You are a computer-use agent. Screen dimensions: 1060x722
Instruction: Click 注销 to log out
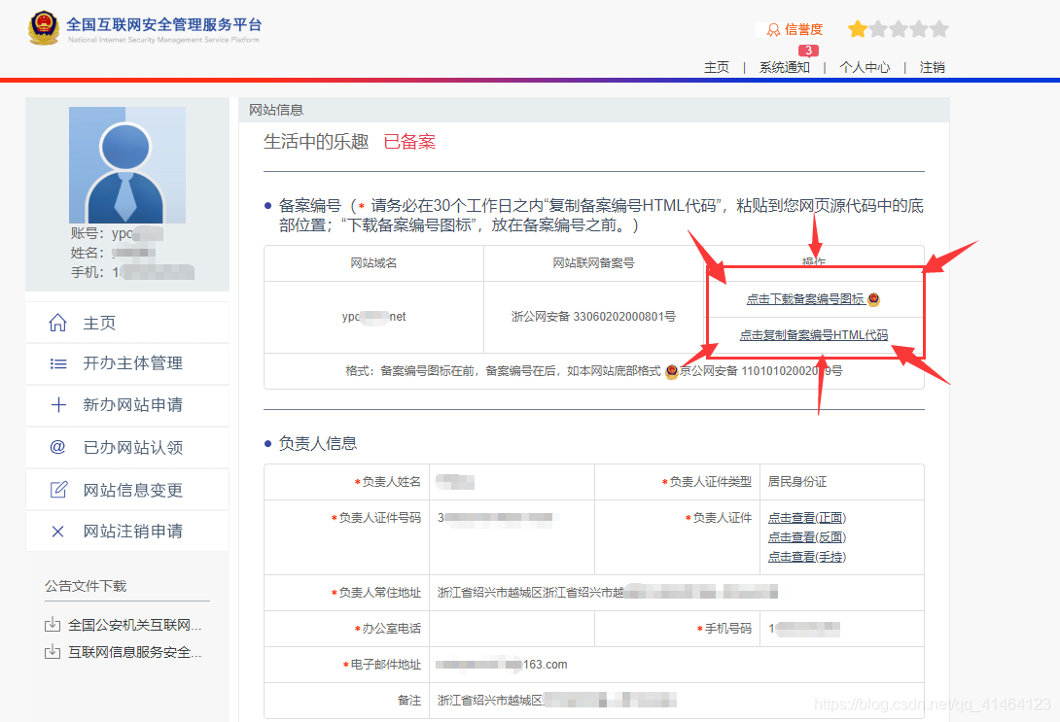pos(933,68)
